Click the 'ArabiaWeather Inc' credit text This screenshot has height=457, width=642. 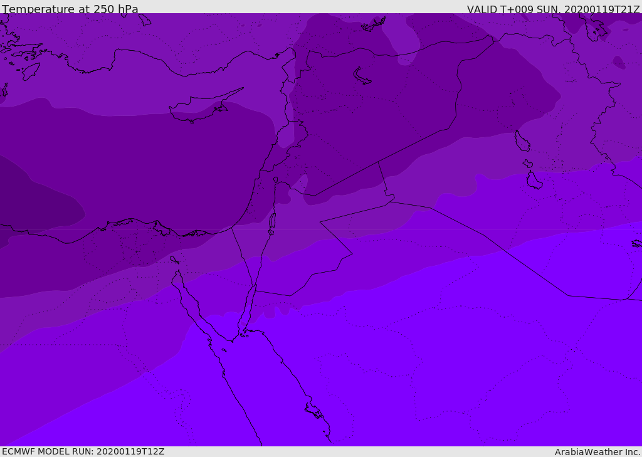coord(596,452)
